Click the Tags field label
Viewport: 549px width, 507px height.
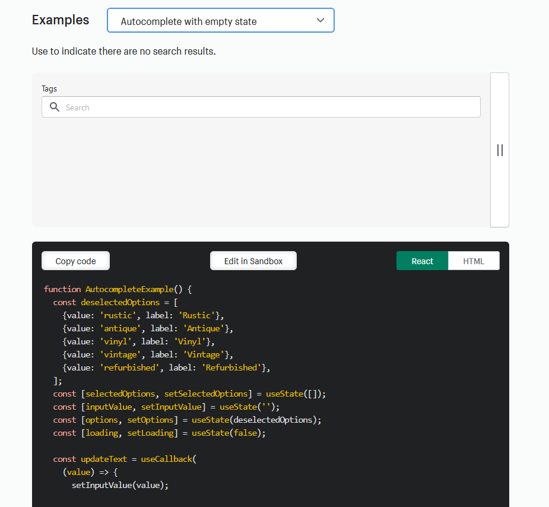pyautogui.click(x=49, y=88)
